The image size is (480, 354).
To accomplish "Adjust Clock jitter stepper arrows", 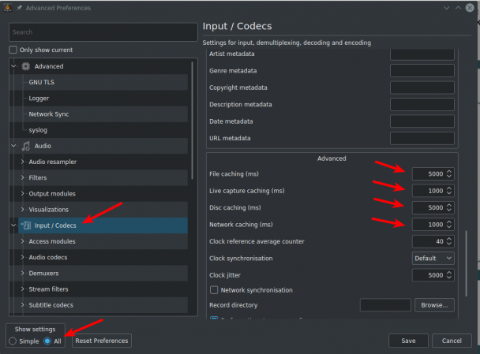I will pyautogui.click(x=449, y=275).
